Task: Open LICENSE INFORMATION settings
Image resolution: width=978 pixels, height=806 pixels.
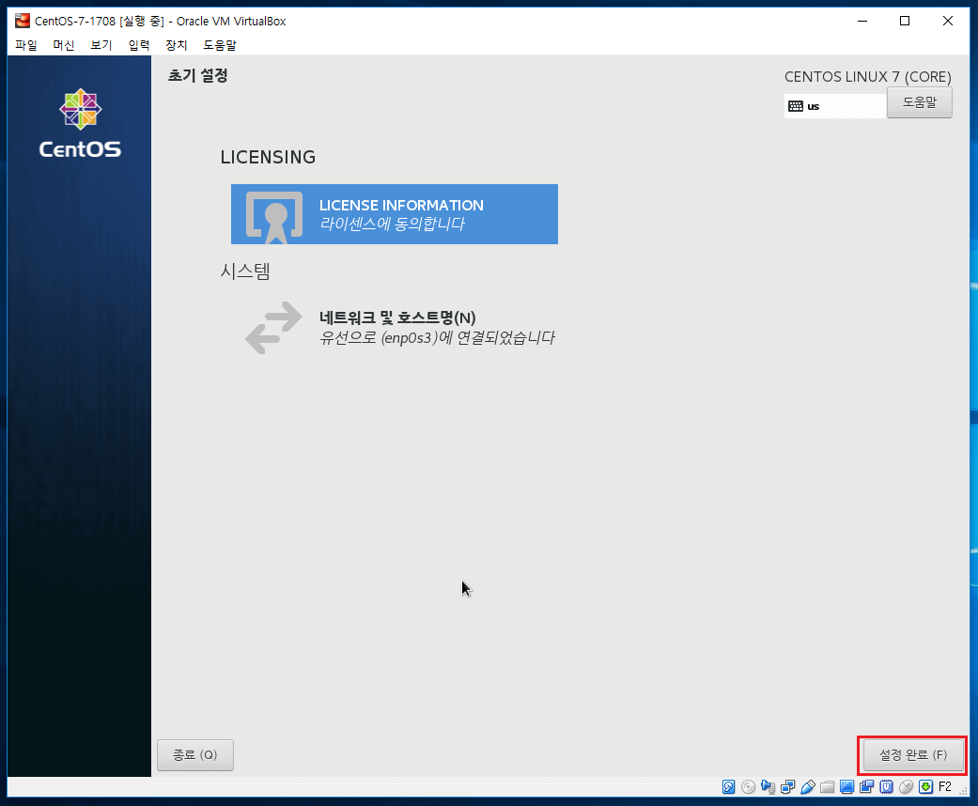Action: (395, 214)
